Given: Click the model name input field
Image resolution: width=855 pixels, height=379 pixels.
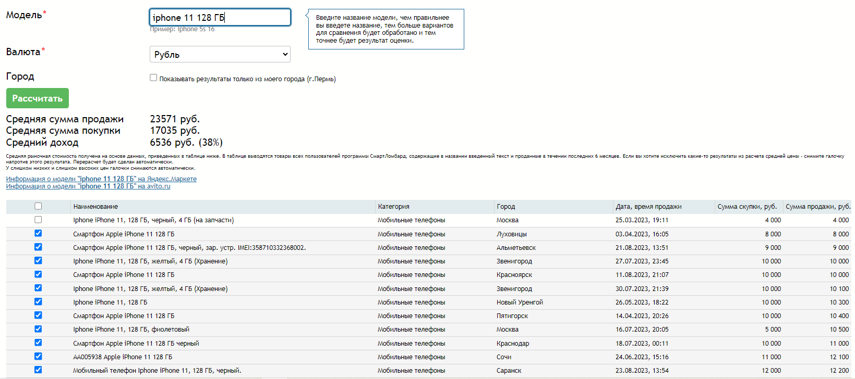Looking at the screenshot, I should click(220, 17).
